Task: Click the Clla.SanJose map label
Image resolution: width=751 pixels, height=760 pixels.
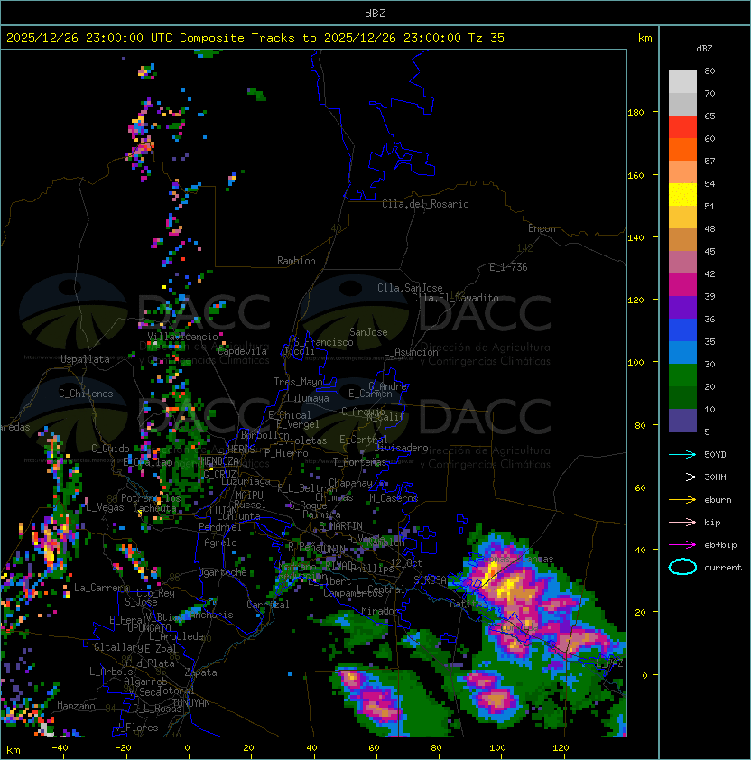Action: (410, 288)
